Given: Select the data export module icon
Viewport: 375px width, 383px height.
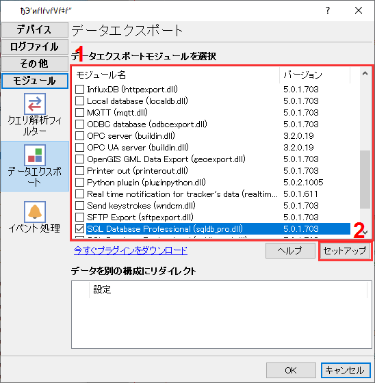Looking at the screenshot, I should (35, 155).
